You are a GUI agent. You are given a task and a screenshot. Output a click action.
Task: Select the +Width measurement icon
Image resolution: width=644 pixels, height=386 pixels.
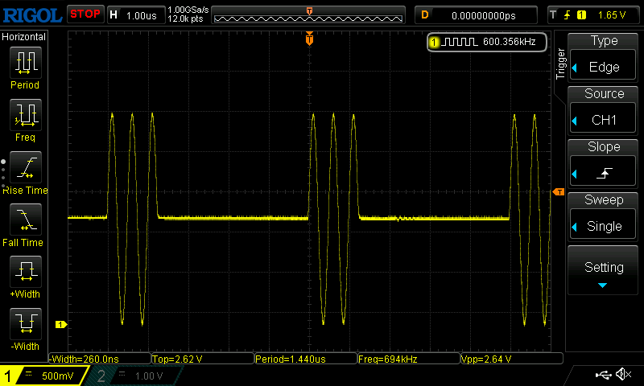(26, 272)
